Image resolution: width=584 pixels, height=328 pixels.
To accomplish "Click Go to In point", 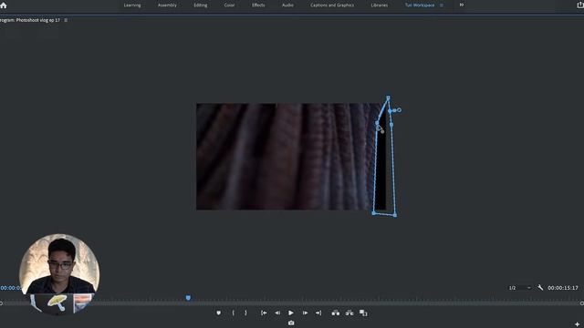I will [x=264, y=313].
